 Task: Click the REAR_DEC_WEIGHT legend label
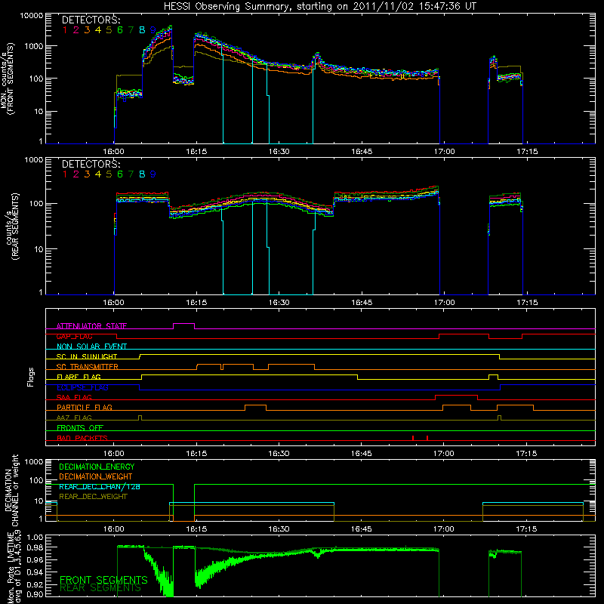[x=93, y=497]
